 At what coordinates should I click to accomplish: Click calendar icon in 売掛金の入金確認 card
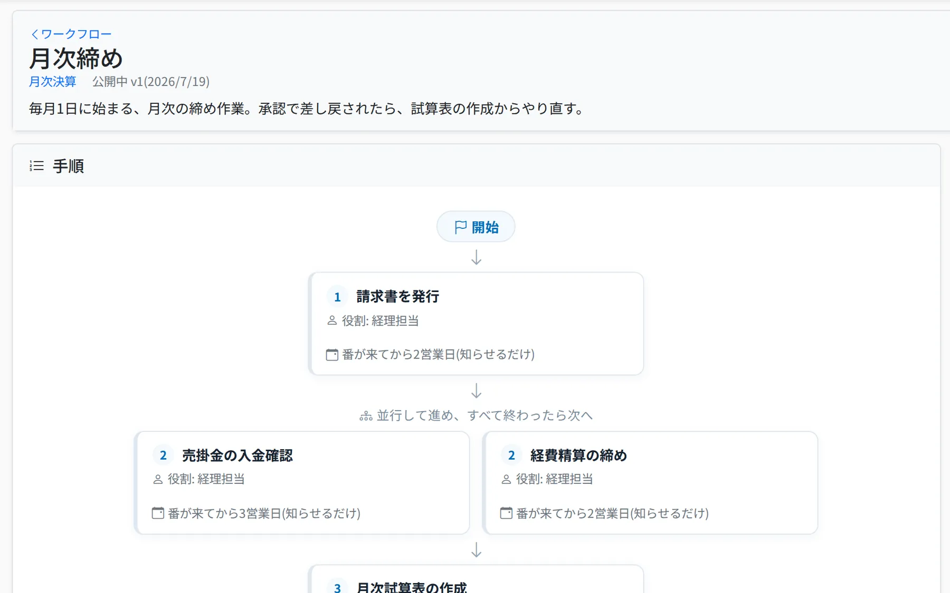(x=158, y=513)
